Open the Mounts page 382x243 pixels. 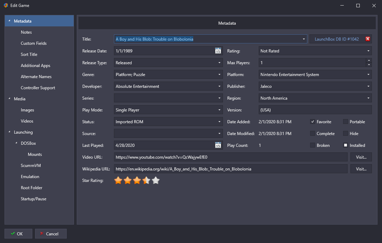click(x=35, y=154)
